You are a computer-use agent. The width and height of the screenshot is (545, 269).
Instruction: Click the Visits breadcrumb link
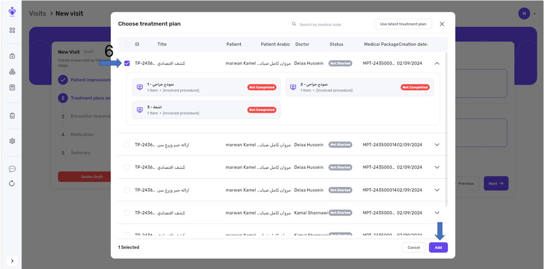[37, 13]
